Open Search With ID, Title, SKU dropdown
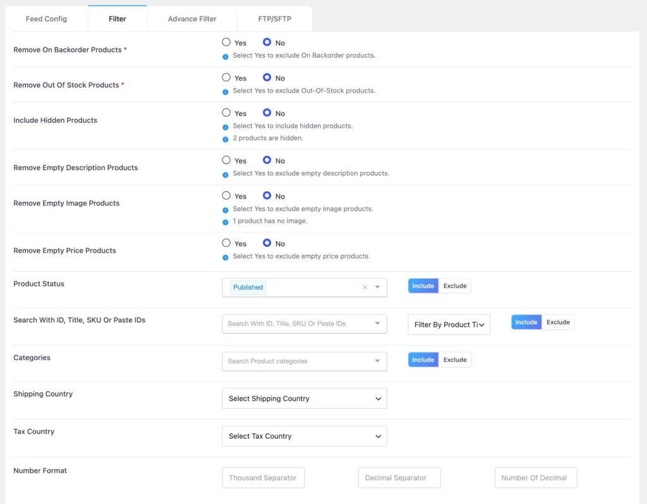Viewport: 647px width, 504px height. [x=304, y=324]
